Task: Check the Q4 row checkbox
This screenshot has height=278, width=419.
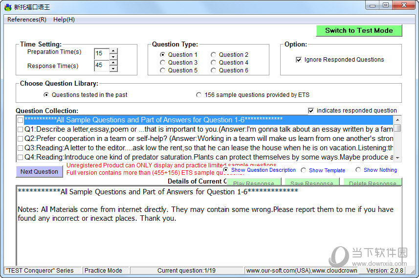Action: pyautogui.click(x=21, y=157)
